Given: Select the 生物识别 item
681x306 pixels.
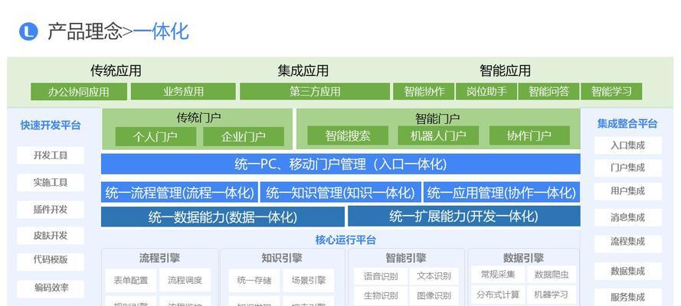Looking at the screenshot, I should click(x=381, y=295).
